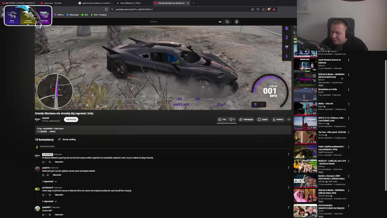Screen dimensions: 387x218
Task: Open the Sortuj według sort menu
Action: pos(67,140)
